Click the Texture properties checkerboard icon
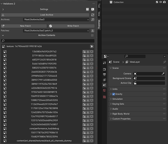This screenshot has height=144, width=168. (x=104, y=97)
